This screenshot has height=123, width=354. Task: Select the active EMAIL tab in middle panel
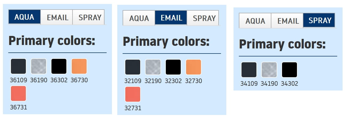(x=171, y=18)
